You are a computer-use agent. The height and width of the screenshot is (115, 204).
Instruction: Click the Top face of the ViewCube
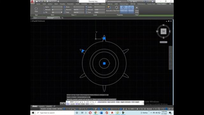pyautogui.click(x=164, y=31)
